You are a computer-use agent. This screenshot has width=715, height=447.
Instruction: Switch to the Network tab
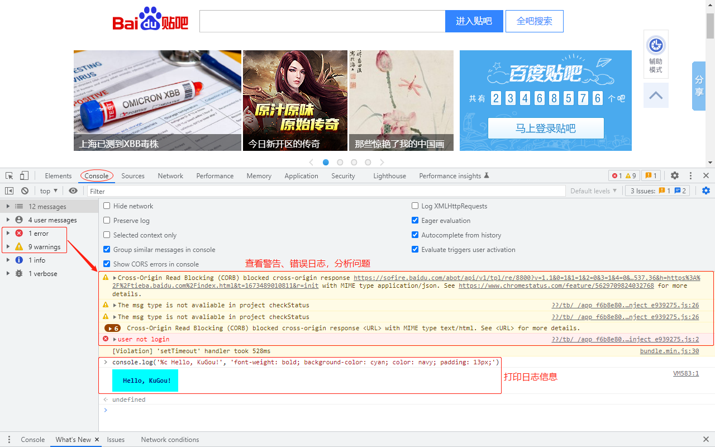(x=170, y=175)
